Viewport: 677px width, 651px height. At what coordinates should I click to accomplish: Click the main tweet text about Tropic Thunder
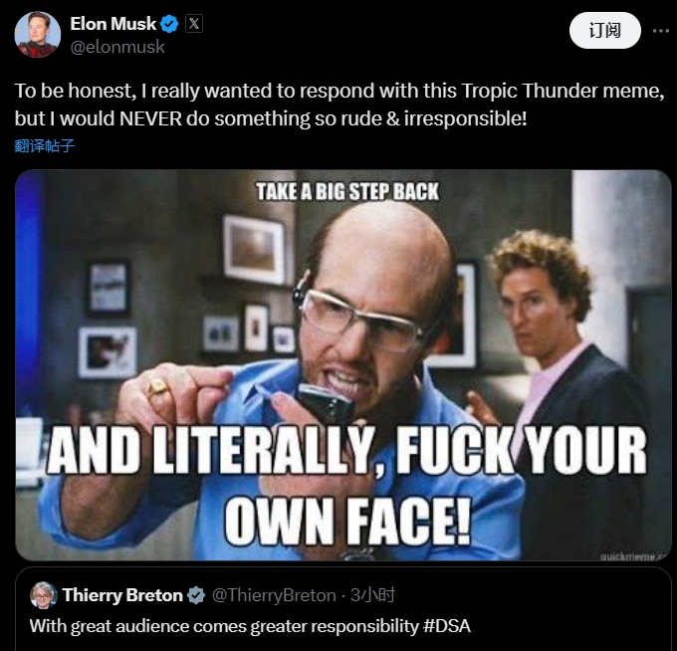[x=338, y=105]
